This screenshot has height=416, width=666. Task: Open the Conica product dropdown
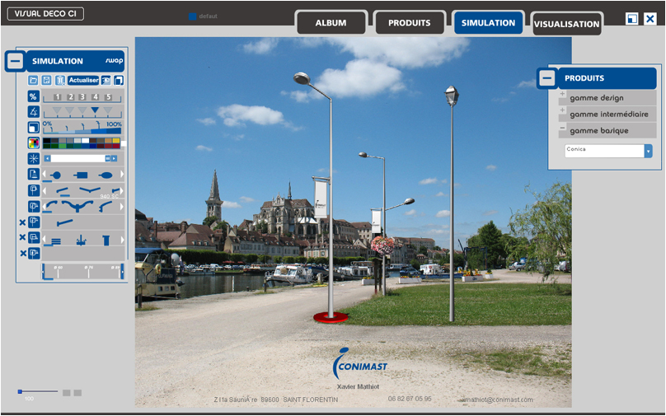coord(648,151)
